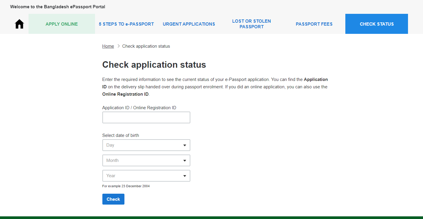Submit with the Check button
Viewport: 423px width, 219px height.
(113, 199)
